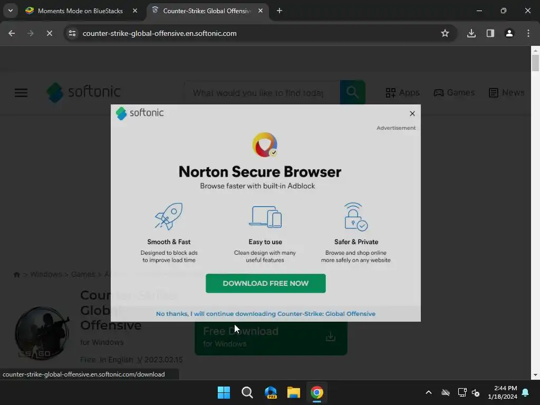Open the News section

point(506,93)
